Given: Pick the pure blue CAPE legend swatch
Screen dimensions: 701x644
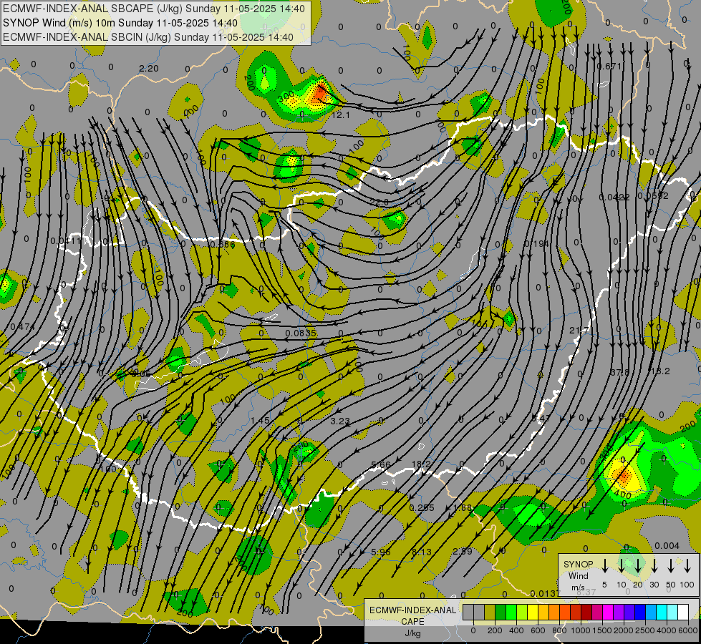Looking at the screenshot, I should pyautogui.click(x=639, y=613).
